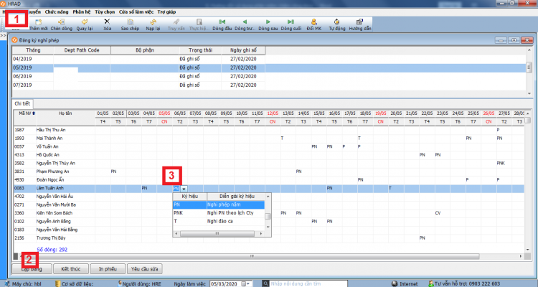Image resolution: width=538 pixels, height=287 pixels.
Task: Select employee row Trương Thị Bảy
Action: [269, 238]
